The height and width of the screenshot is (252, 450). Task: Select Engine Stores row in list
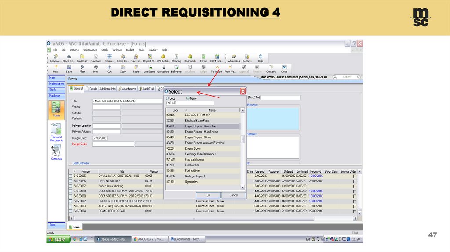point(203,148)
